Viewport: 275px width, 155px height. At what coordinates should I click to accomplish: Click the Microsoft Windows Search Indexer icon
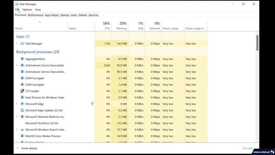click(x=22, y=130)
